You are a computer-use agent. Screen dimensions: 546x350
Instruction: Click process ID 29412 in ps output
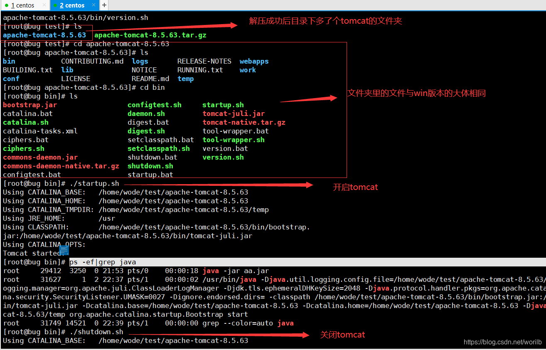coord(51,271)
